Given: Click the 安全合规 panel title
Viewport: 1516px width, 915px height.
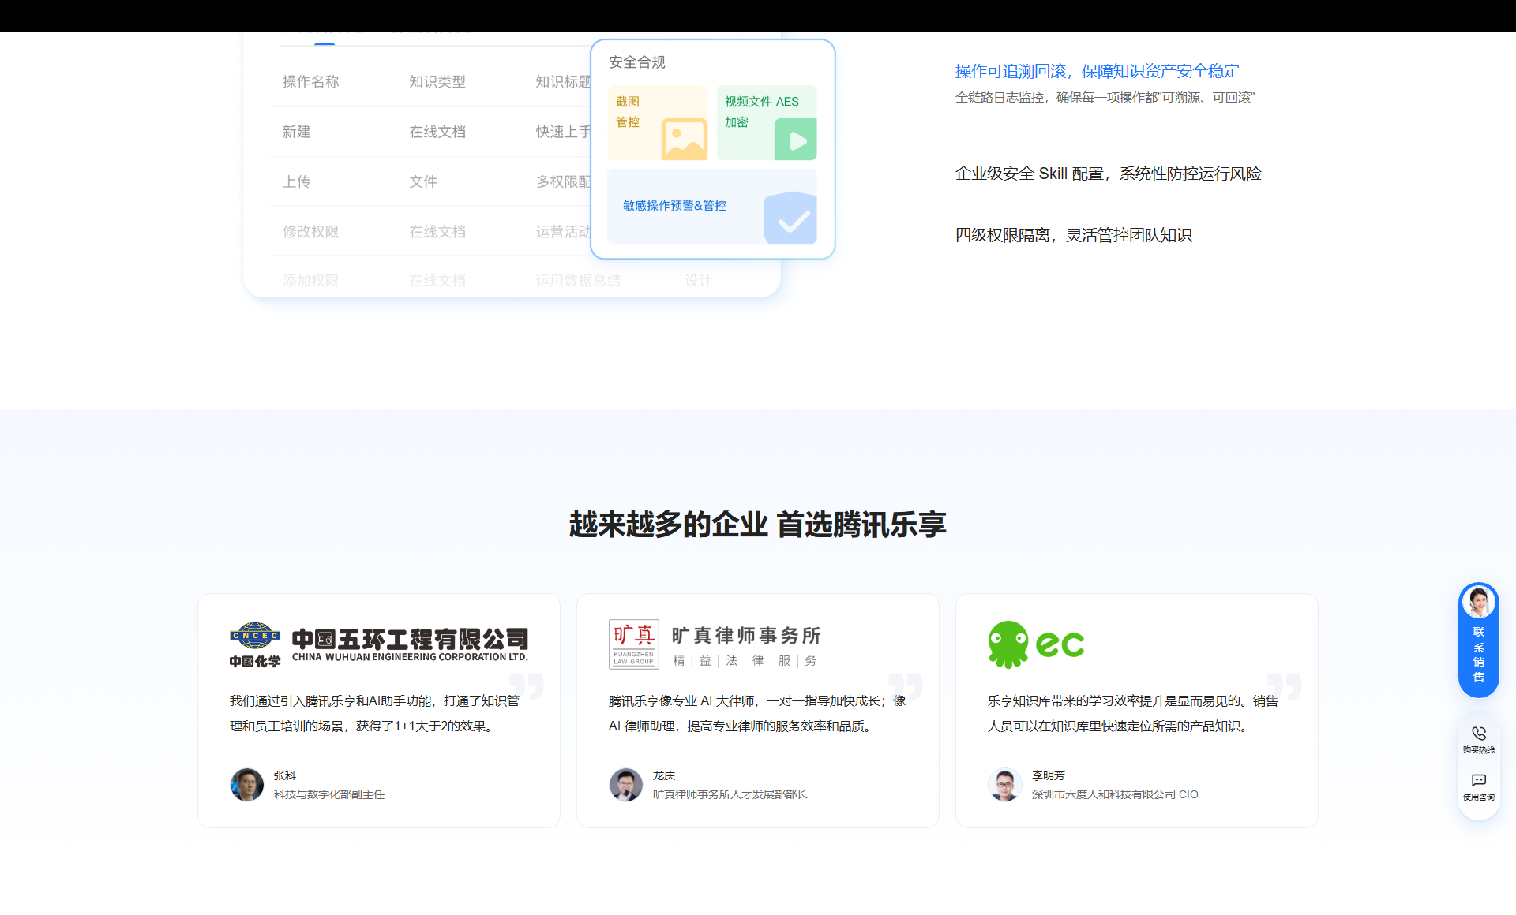Looking at the screenshot, I should pyautogui.click(x=637, y=62).
